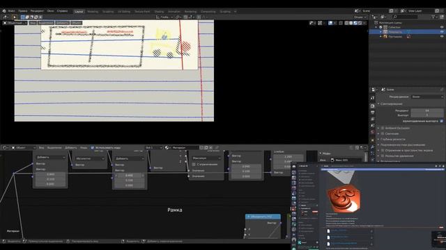Hide the selected Плоскость object eye icon
Viewport: 446px width, 250px height.
pos(442,32)
